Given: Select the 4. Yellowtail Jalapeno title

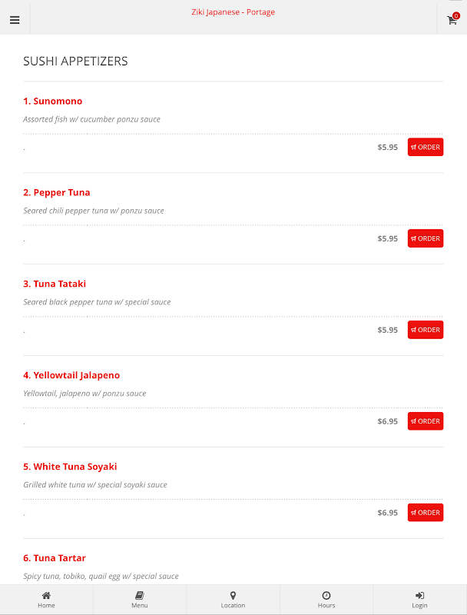Looking at the screenshot, I should [71, 376].
